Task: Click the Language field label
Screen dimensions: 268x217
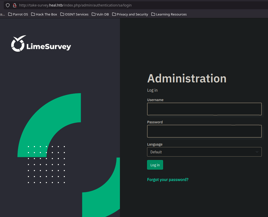Action: point(155,144)
